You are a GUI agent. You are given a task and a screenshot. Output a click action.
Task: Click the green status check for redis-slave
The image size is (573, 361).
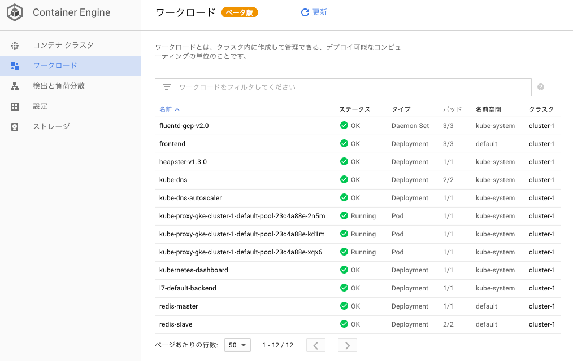[x=344, y=324]
